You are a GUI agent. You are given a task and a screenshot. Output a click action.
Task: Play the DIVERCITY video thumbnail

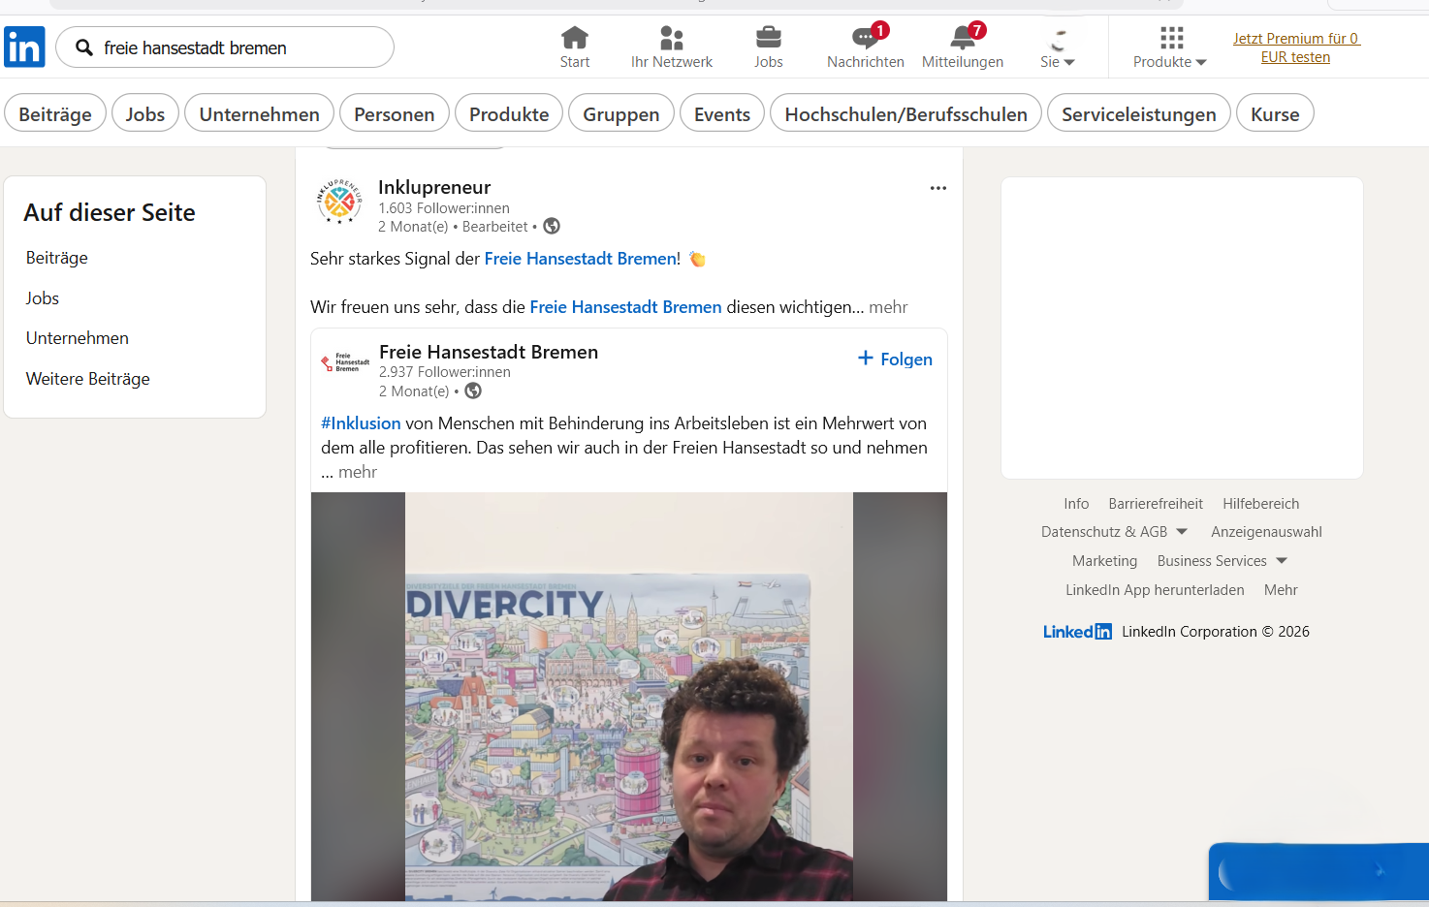tap(628, 696)
